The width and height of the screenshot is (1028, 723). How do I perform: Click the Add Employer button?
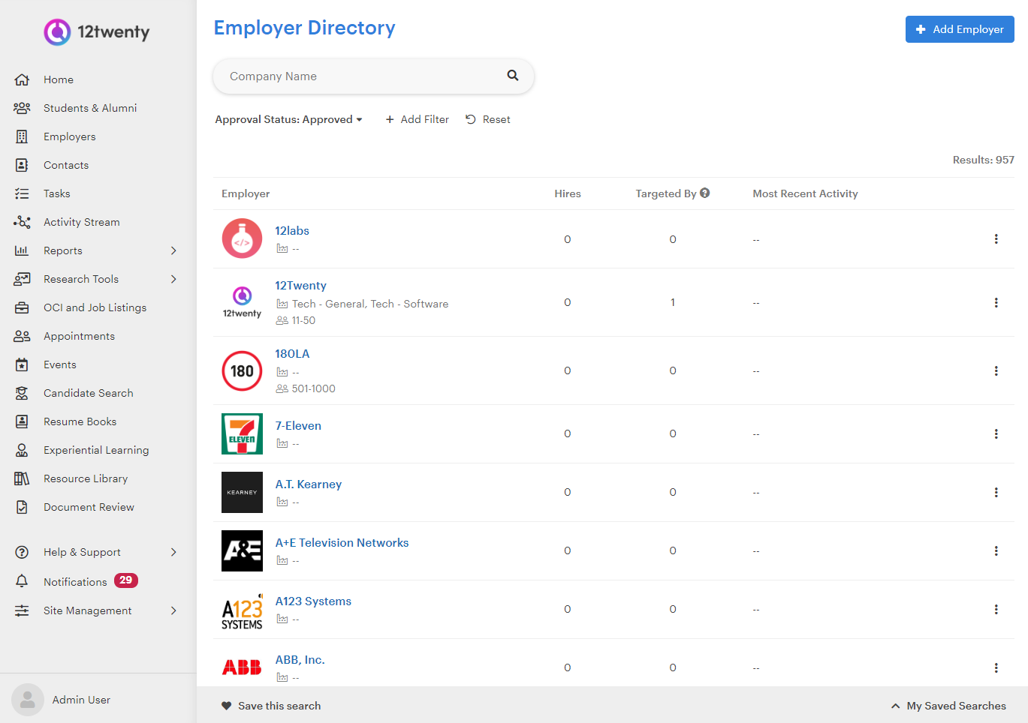click(960, 29)
